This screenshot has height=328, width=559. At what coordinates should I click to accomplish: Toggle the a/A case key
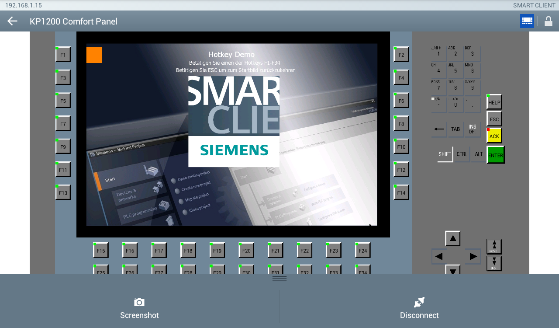click(438, 104)
